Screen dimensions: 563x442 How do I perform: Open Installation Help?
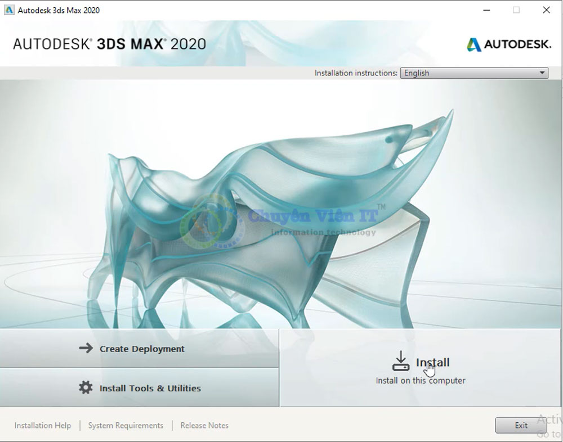click(x=42, y=425)
